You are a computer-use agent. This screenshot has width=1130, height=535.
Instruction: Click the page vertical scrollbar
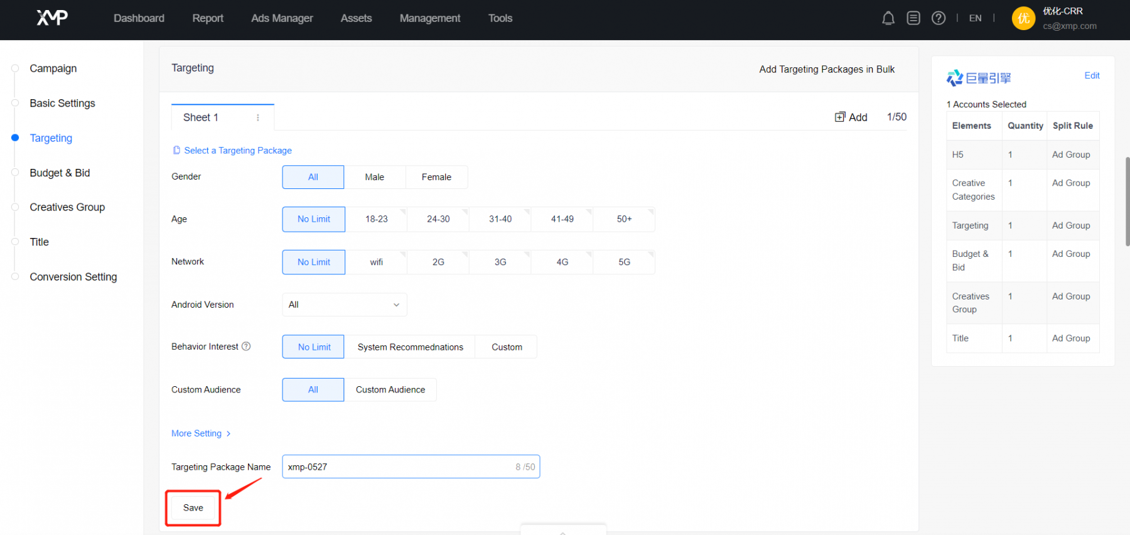pos(1127,201)
